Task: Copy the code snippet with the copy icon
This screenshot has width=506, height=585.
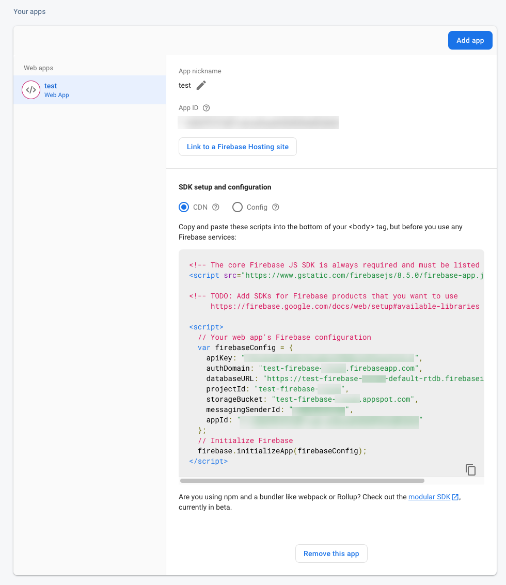Action: pyautogui.click(x=470, y=470)
